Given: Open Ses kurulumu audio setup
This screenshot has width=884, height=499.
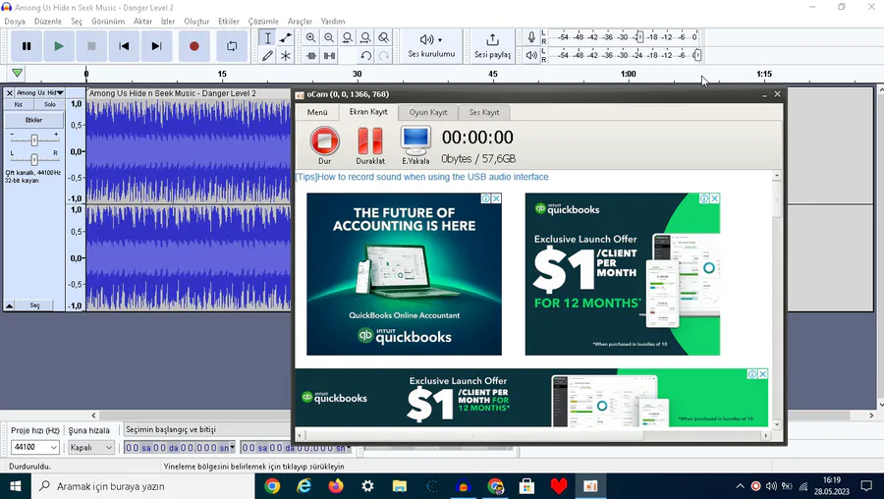Looking at the screenshot, I should (431, 46).
